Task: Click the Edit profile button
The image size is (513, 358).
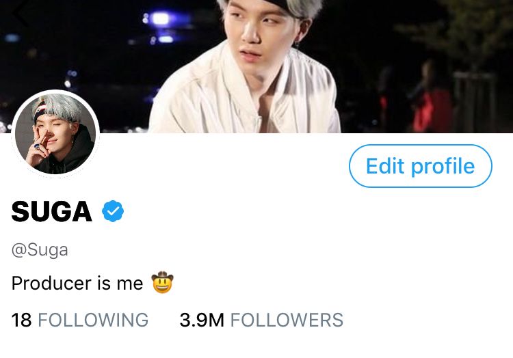Action: click(x=421, y=166)
